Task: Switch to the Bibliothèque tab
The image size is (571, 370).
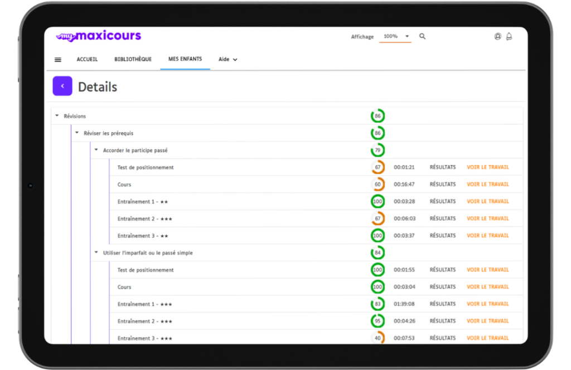Action: [133, 60]
